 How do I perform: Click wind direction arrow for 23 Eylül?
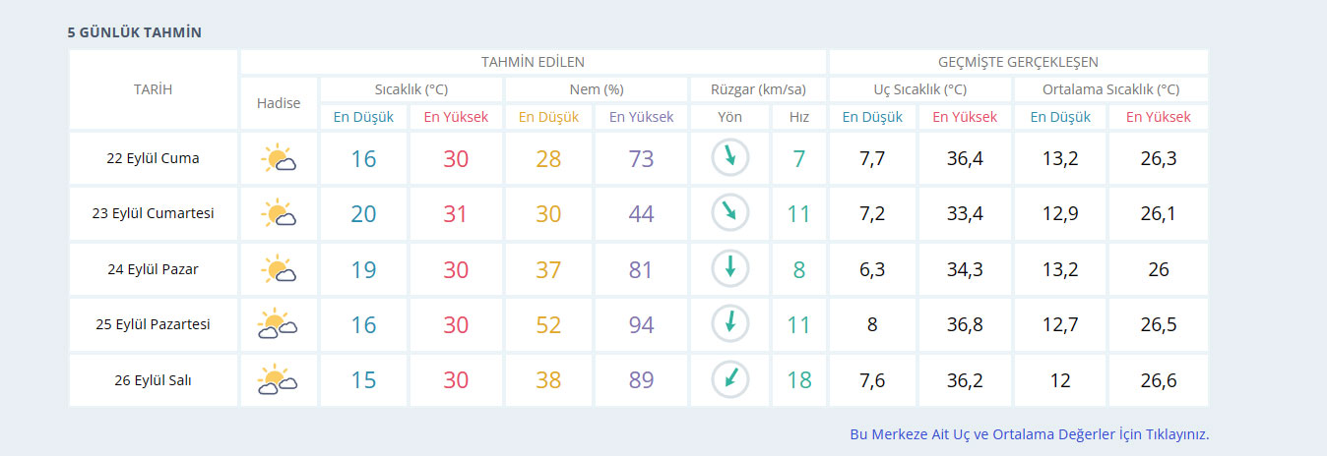[729, 212]
